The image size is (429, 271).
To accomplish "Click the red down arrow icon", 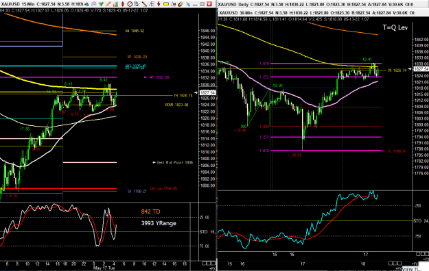I will [x=159, y=4].
